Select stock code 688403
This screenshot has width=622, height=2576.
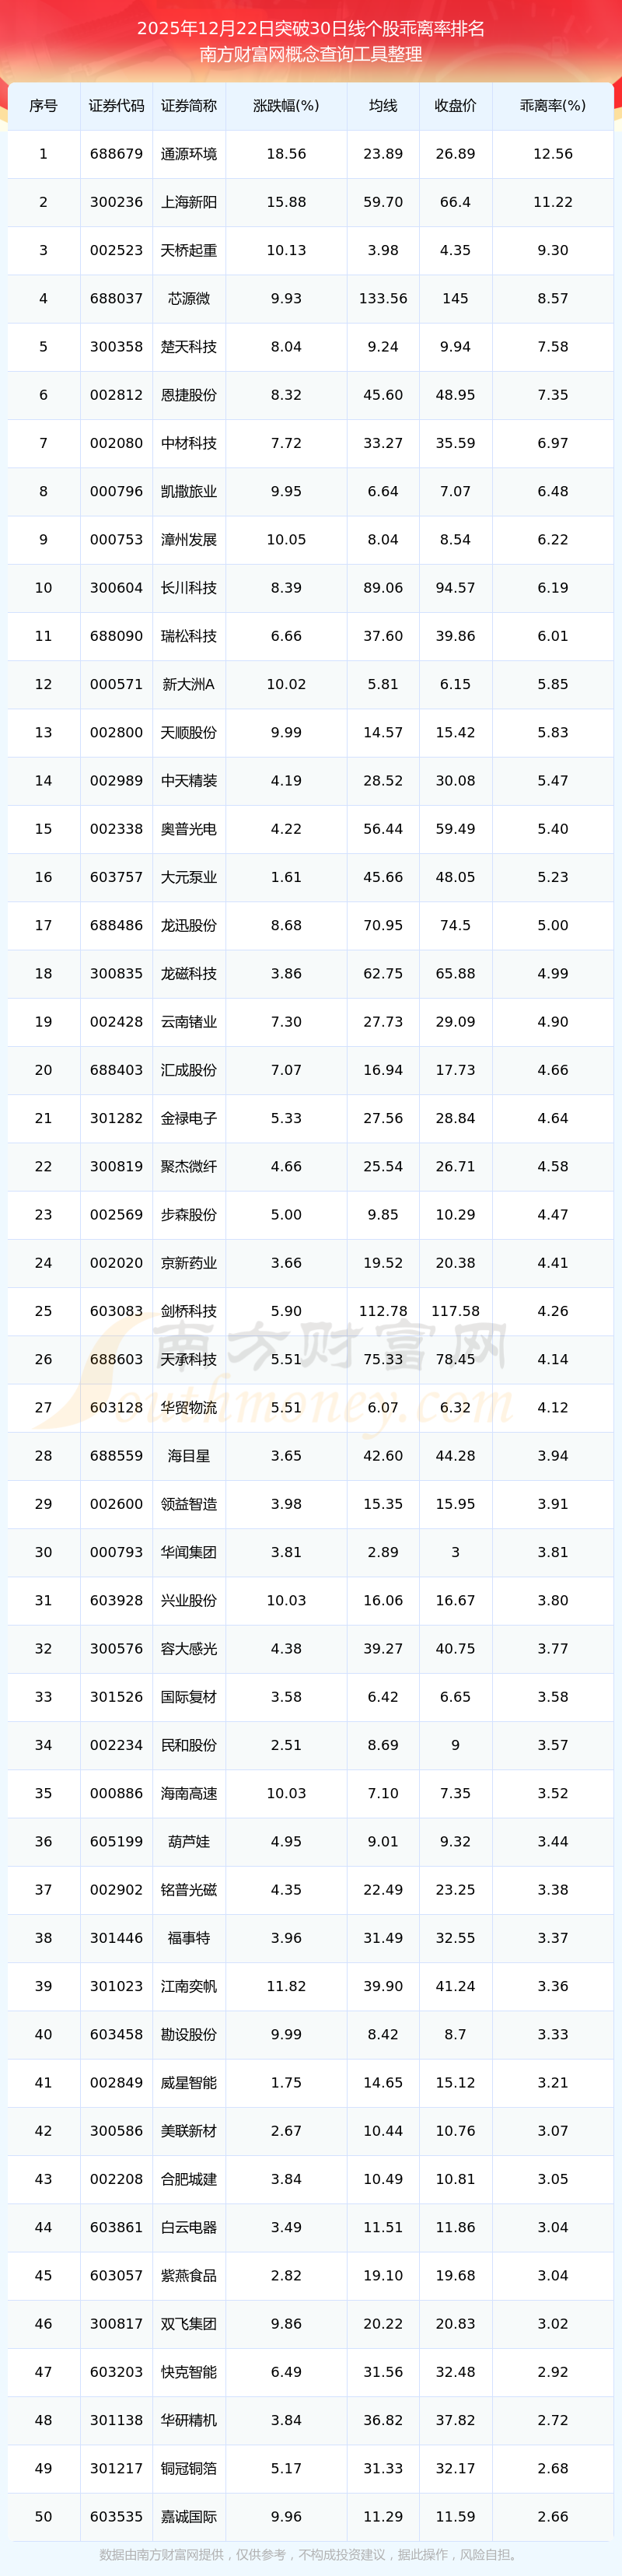(116, 1070)
